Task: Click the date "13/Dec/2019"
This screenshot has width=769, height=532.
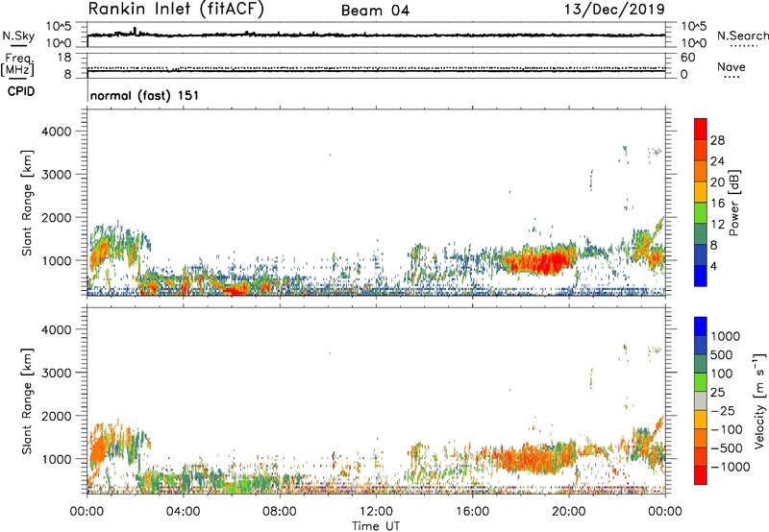Action: [x=614, y=10]
